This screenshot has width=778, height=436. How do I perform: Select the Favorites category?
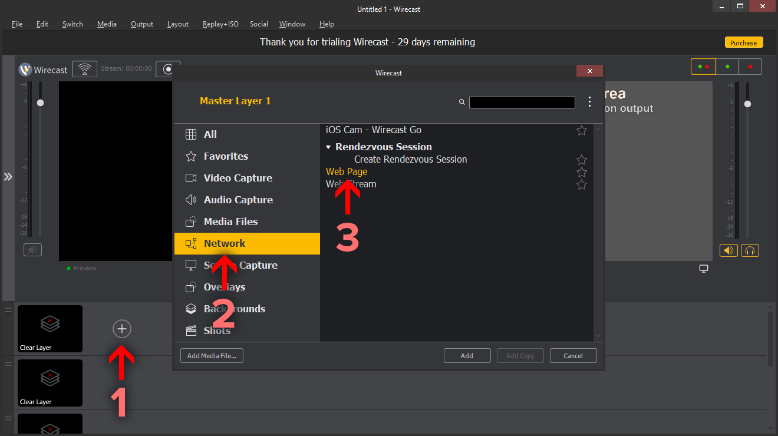pyautogui.click(x=247, y=156)
